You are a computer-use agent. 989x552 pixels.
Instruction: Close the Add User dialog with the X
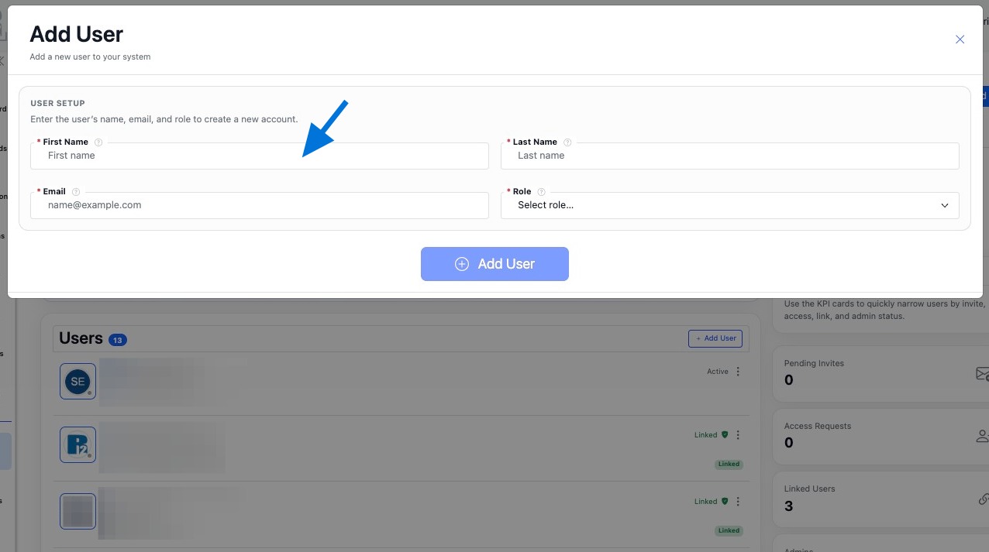[960, 39]
